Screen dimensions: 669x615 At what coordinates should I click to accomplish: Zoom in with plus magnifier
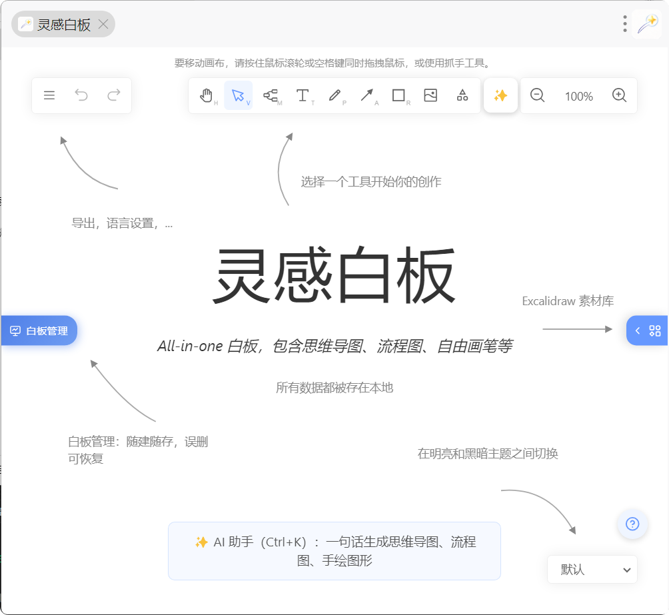point(619,95)
